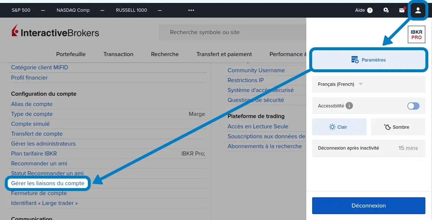Screen dimensions: 432x220
Task: Click the Déconnexion button
Action: [x=368, y=206]
